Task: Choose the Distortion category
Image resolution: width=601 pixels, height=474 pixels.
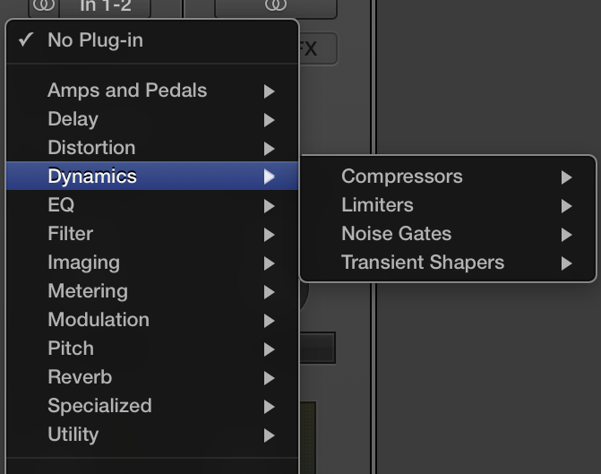Action: 91,148
